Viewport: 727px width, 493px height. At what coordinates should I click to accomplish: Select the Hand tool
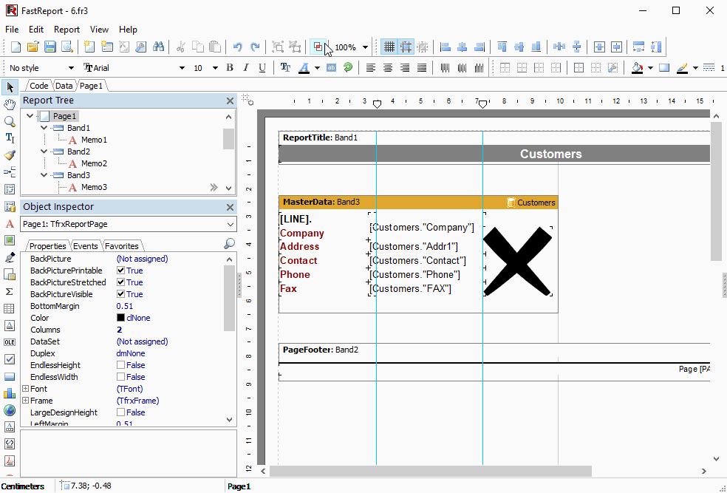coord(10,104)
